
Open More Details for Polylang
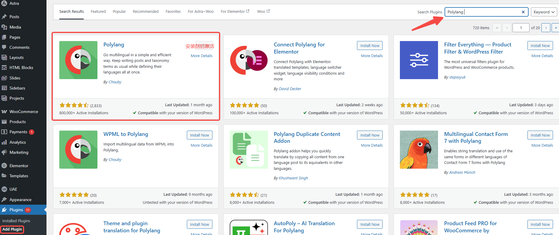(x=201, y=56)
